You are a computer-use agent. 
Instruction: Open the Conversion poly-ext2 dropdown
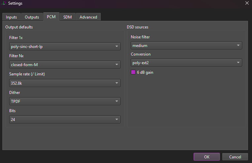(x=186, y=62)
